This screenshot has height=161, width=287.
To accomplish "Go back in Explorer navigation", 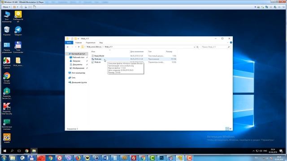I will coord(68,47).
